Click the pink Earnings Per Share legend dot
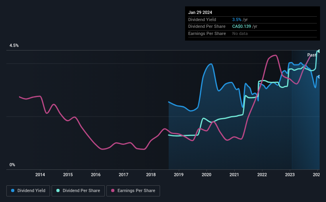The width and height of the screenshot is (326, 202). click(113, 190)
